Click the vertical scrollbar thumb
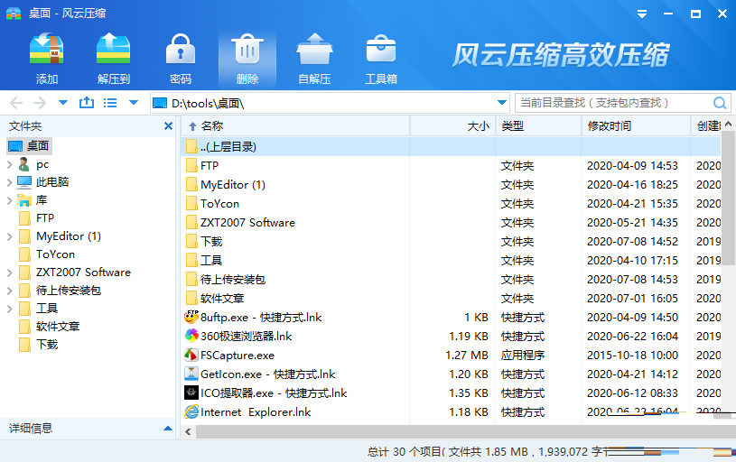The width and height of the screenshot is (736, 462). tap(728, 198)
